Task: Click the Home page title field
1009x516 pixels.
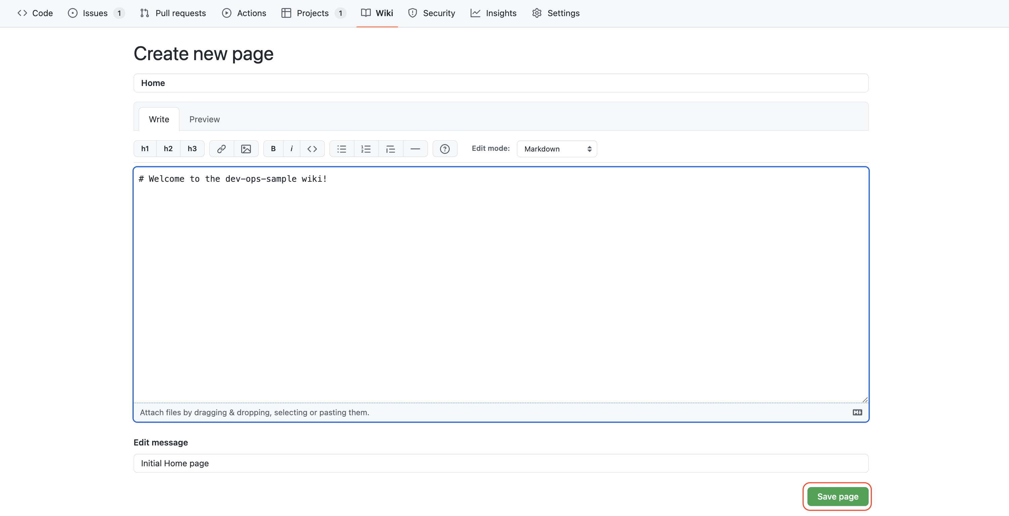Action: (x=500, y=83)
